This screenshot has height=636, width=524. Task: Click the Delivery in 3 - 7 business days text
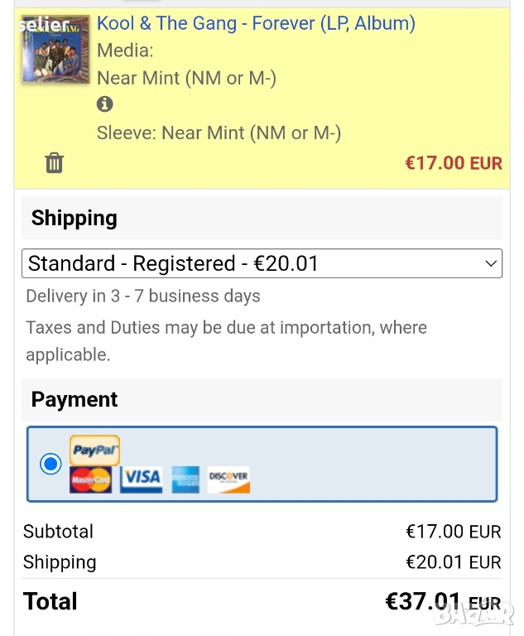point(143,296)
